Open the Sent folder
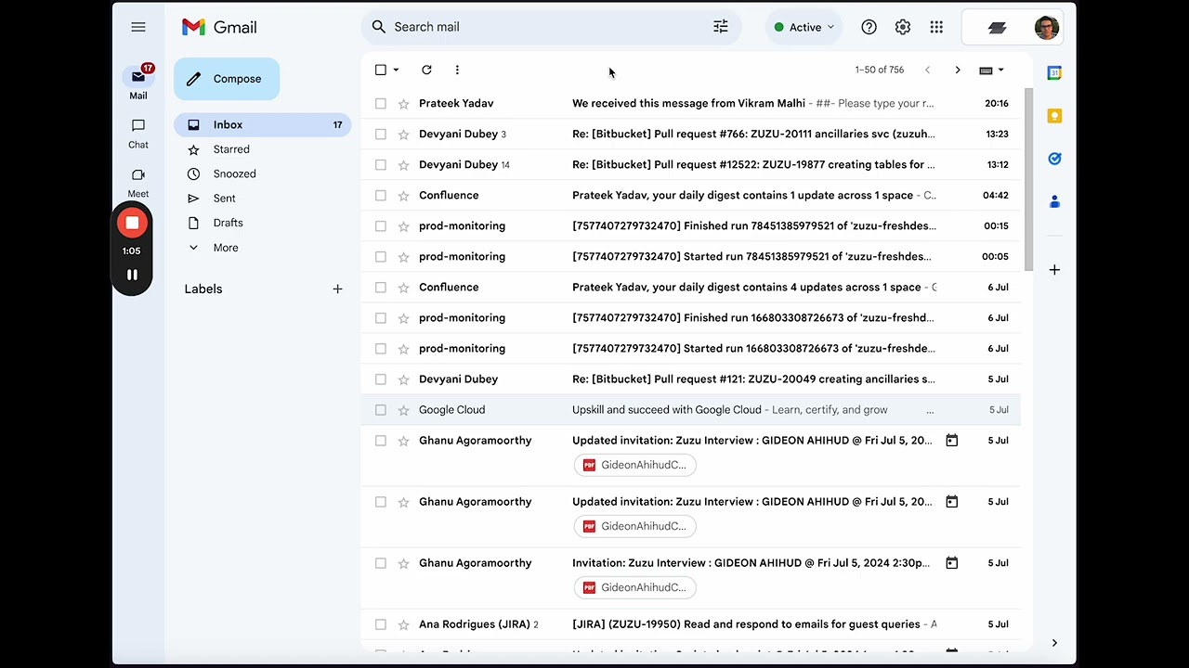The height and width of the screenshot is (668, 1189). (225, 199)
